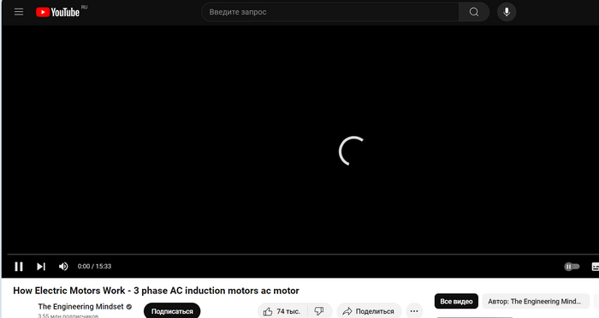Open more actions three-dot menu
Viewport: 599px width, 318px height.
click(x=414, y=311)
